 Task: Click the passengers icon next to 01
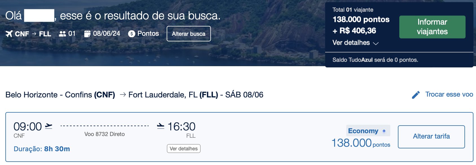(x=62, y=34)
